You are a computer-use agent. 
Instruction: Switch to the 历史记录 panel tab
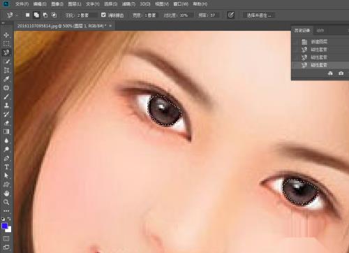click(x=302, y=30)
